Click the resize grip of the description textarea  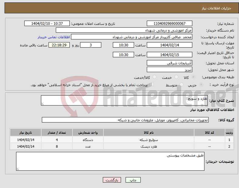42,104
